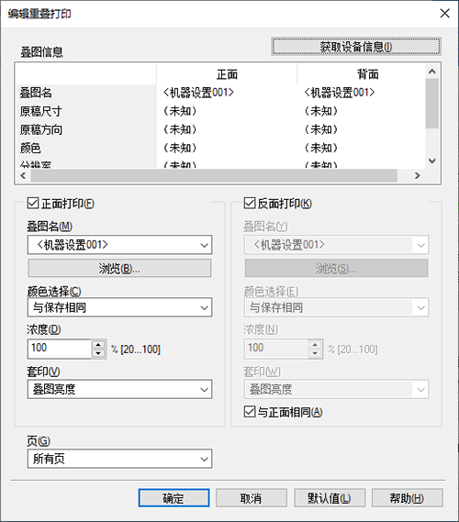Open 页 所有页 dropdown
Image resolution: width=459 pixels, height=522 pixels.
click(x=119, y=459)
